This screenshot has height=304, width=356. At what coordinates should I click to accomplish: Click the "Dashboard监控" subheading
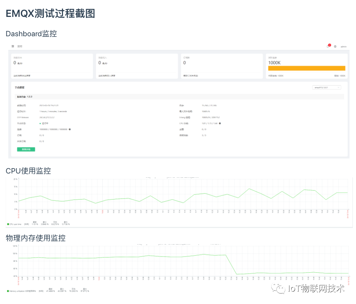coord(31,33)
